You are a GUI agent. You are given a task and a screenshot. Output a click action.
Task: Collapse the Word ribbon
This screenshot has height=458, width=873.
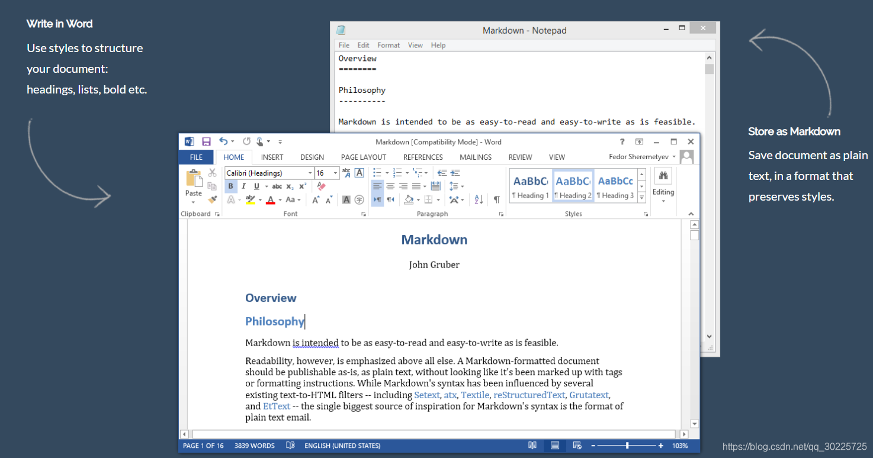(691, 214)
